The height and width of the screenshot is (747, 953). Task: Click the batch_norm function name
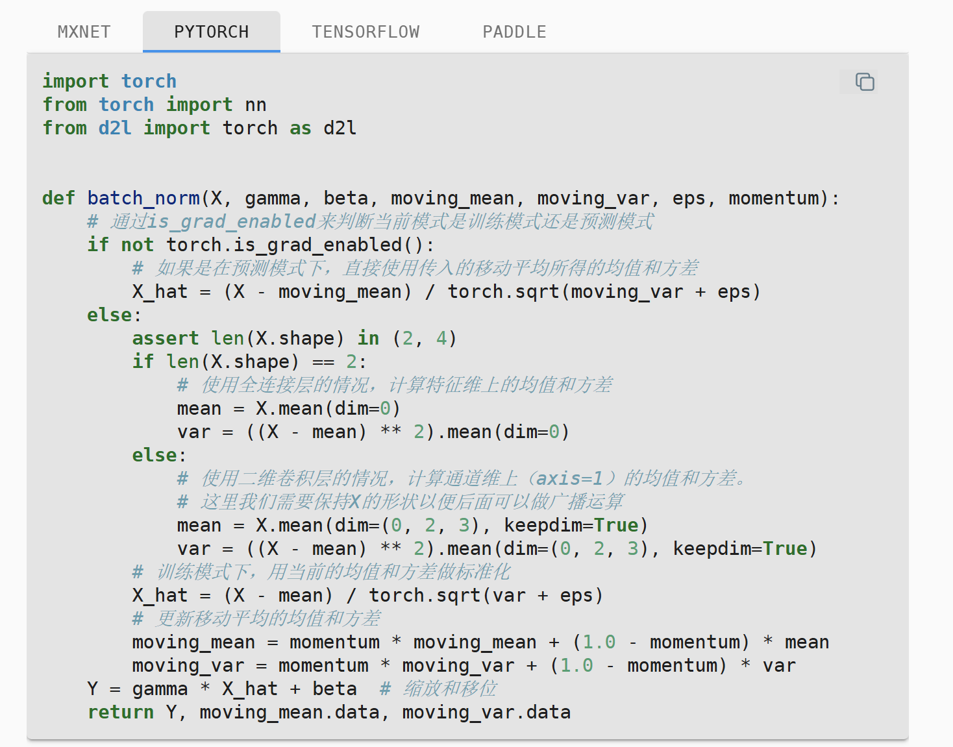click(x=143, y=198)
